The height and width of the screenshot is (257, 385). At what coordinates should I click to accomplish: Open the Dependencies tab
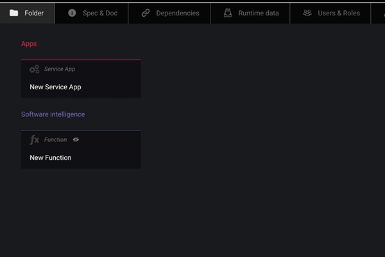pyautogui.click(x=177, y=13)
